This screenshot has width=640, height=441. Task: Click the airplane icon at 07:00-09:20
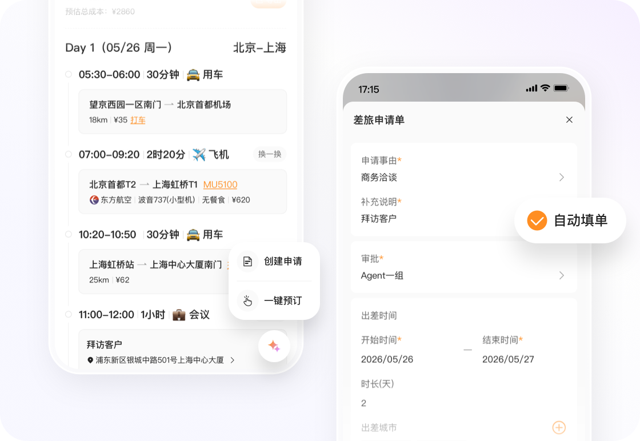(199, 155)
